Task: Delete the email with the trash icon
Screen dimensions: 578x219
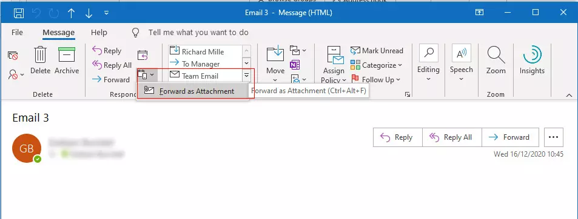Action: point(40,60)
